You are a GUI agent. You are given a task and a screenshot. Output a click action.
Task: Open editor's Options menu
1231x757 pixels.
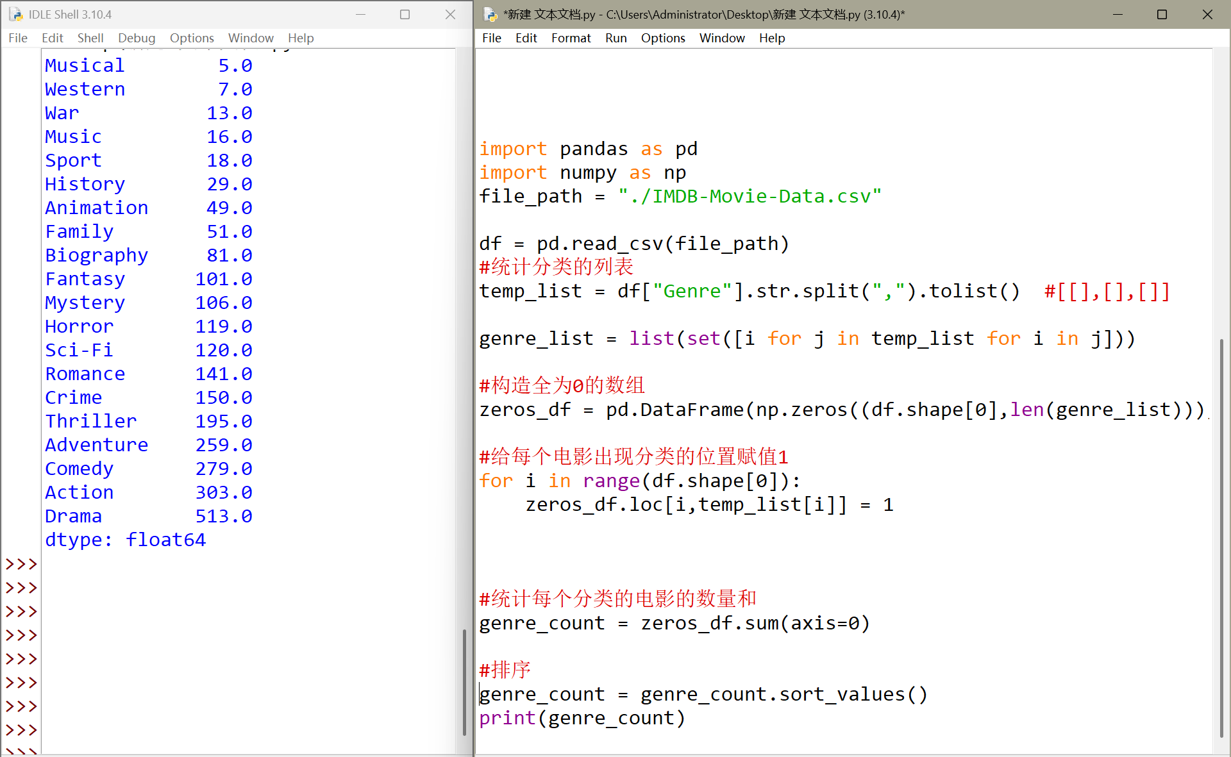662,38
